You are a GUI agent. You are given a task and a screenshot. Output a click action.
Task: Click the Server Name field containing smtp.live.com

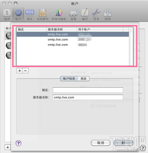(x=88, y=97)
